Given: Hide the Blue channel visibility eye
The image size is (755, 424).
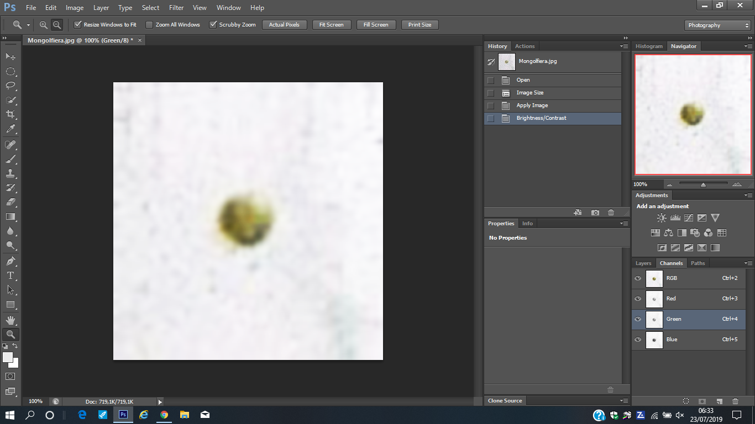Looking at the screenshot, I should [638, 340].
